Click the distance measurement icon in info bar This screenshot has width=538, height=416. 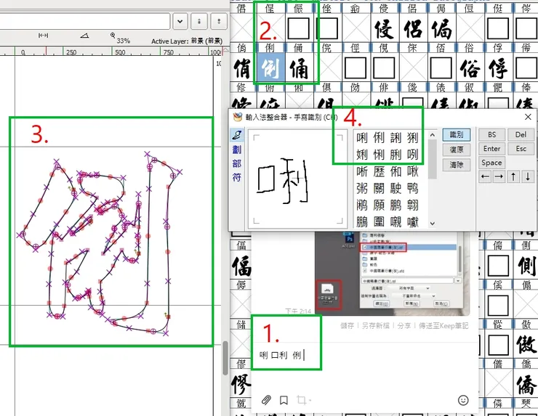(43, 36)
